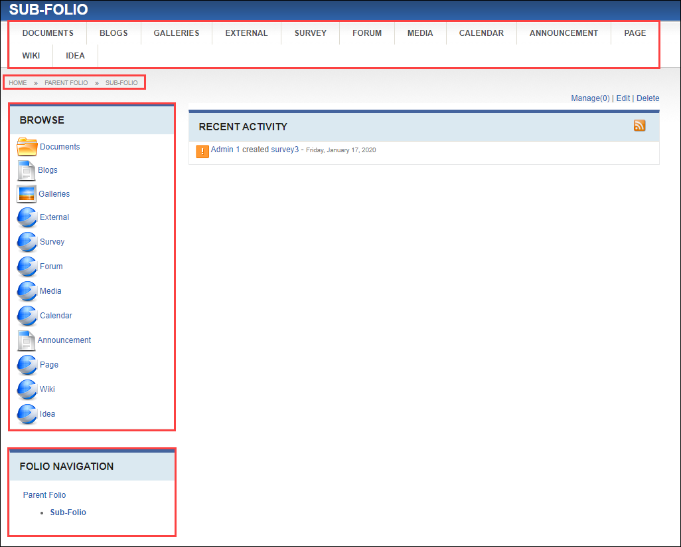Click the Survey globe icon in Browse

pyautogui.click(x=27, y=242)
